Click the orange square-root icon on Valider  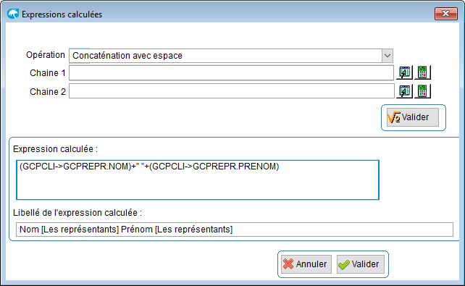[394, 117]
